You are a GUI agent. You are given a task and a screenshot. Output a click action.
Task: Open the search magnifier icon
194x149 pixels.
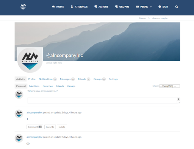tap(177, 7)
